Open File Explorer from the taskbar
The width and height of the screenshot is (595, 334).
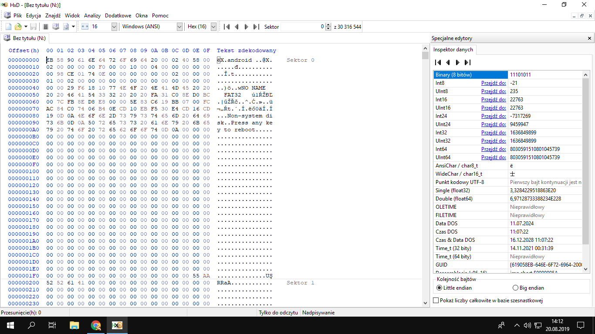pos(74,325)
